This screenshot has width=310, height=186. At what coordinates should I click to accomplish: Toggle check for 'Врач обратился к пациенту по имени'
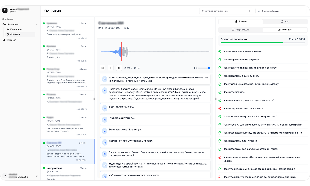[x=220, y=68]
